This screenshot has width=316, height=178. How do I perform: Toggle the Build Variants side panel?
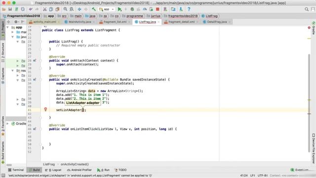[x=3, y=152]
